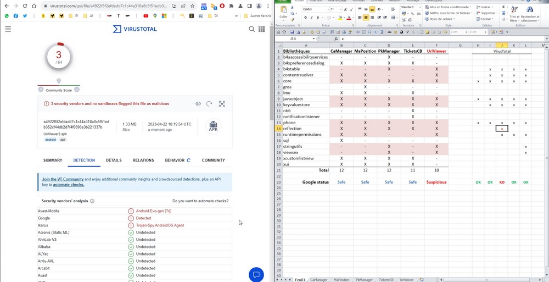Screen dimensions: 549x282
Task: Vote negative with Community Score X button
Action: [41, 90]
